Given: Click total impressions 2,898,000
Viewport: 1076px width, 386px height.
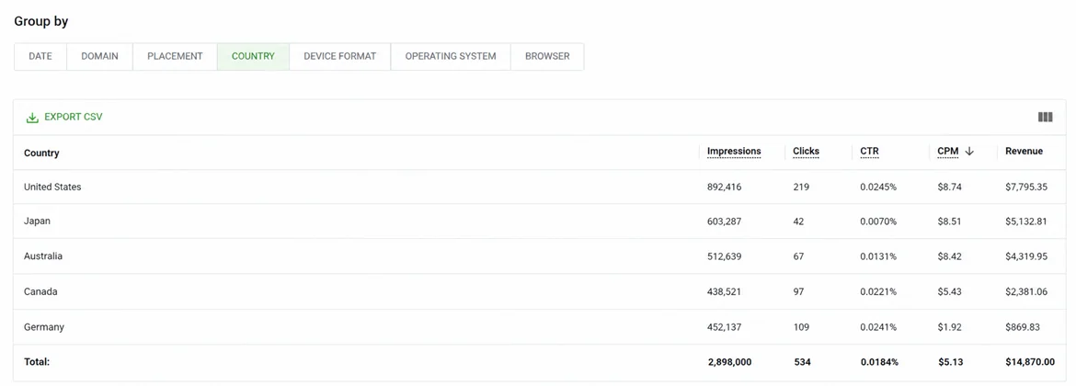Looking at the screenshot, I should [x=729, y=362].
